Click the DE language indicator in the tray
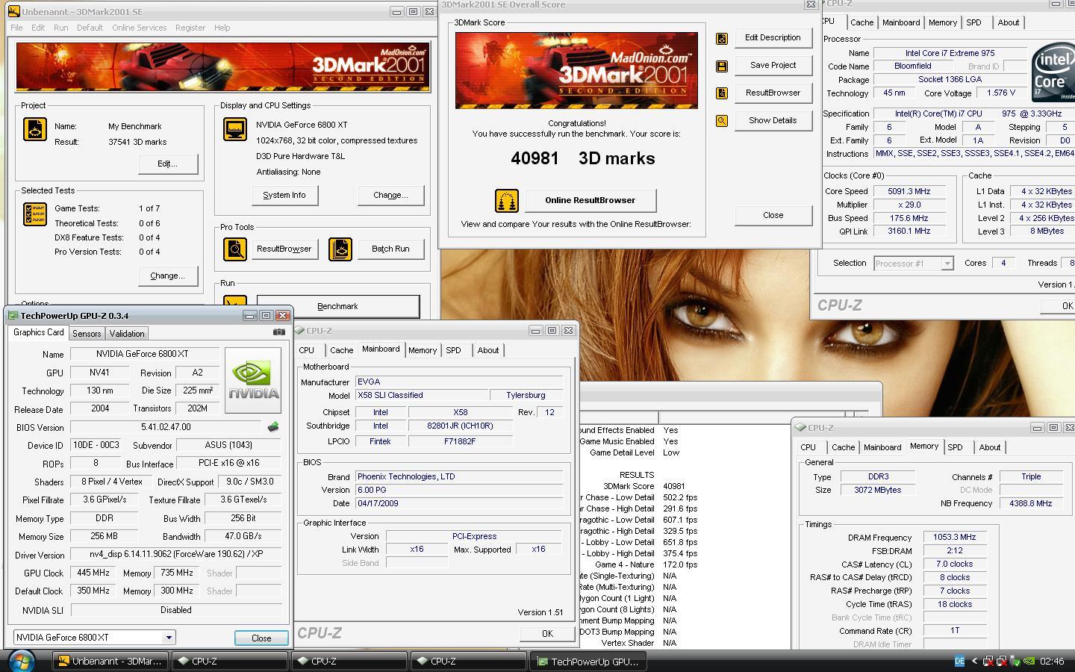 coord(959,661)
